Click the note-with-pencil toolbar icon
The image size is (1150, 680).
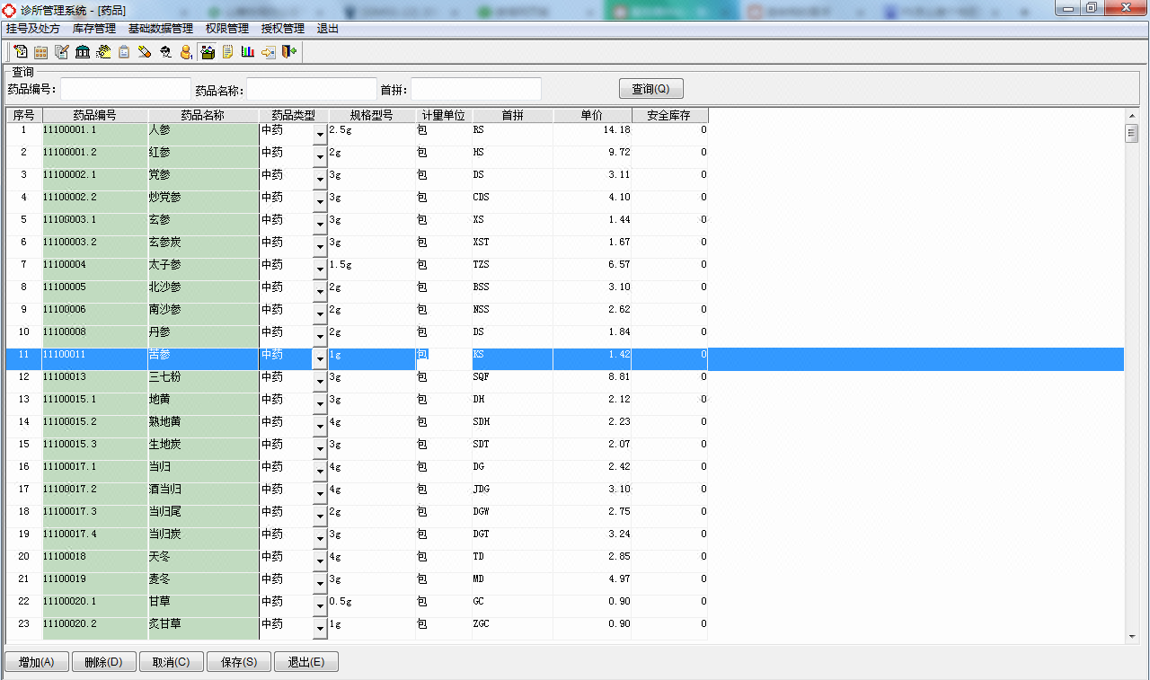pos(20,52)
